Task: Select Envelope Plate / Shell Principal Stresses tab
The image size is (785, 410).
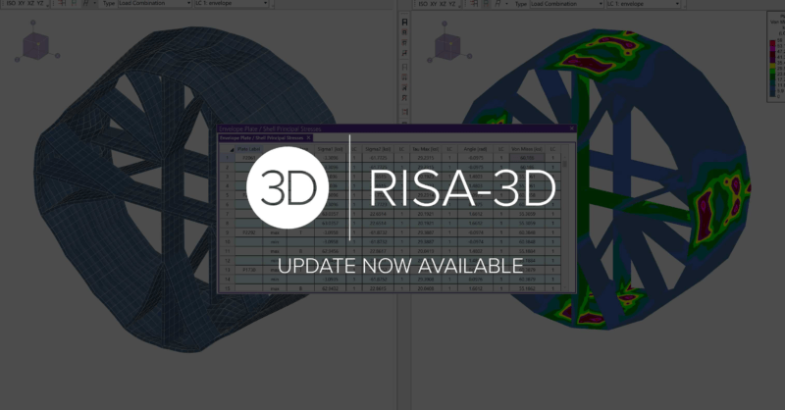Action: point(261,138)
